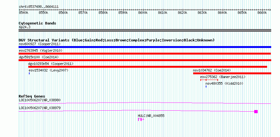Select the red esv2763945 loss variant bar
Image resolution: width=280 pixels, height=137 pixels.
[x=145, y=54]
